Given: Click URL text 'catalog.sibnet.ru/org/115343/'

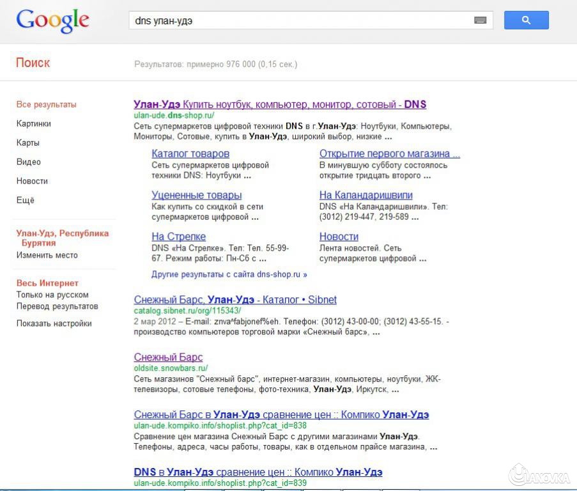Looking at the screenshot, I should 187,311.
